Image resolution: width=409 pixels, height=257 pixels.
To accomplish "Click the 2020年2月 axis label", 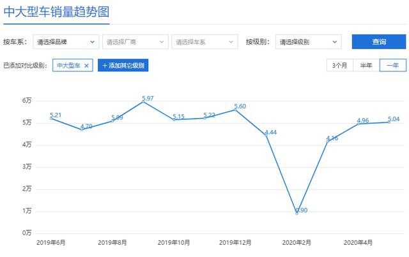I will pos(297,243).
